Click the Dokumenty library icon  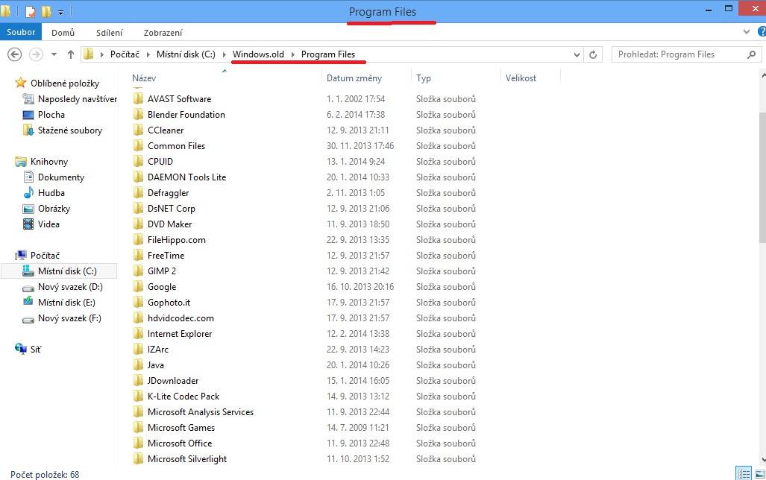[28, 177]
